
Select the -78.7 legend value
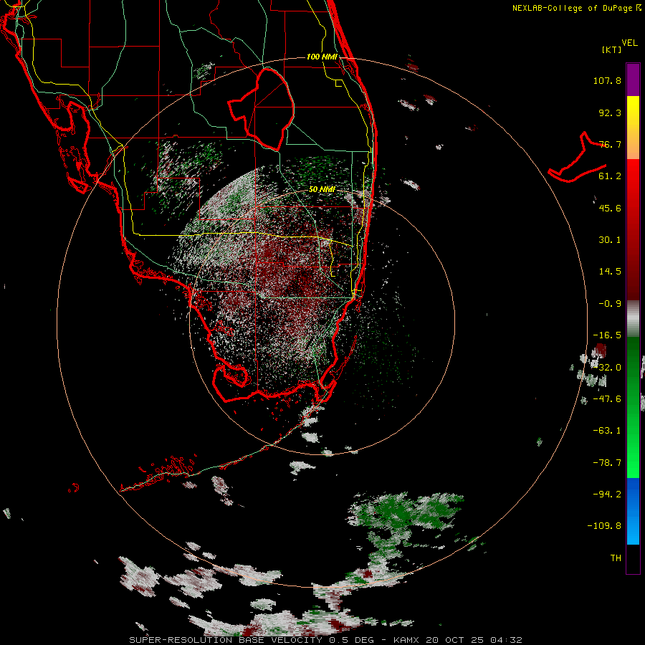607,463
